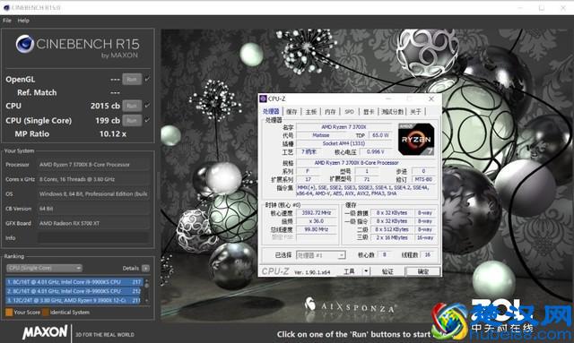Switch to the 显卡 tab in CPU-Z
574x343 pixels.
(369, 112)
